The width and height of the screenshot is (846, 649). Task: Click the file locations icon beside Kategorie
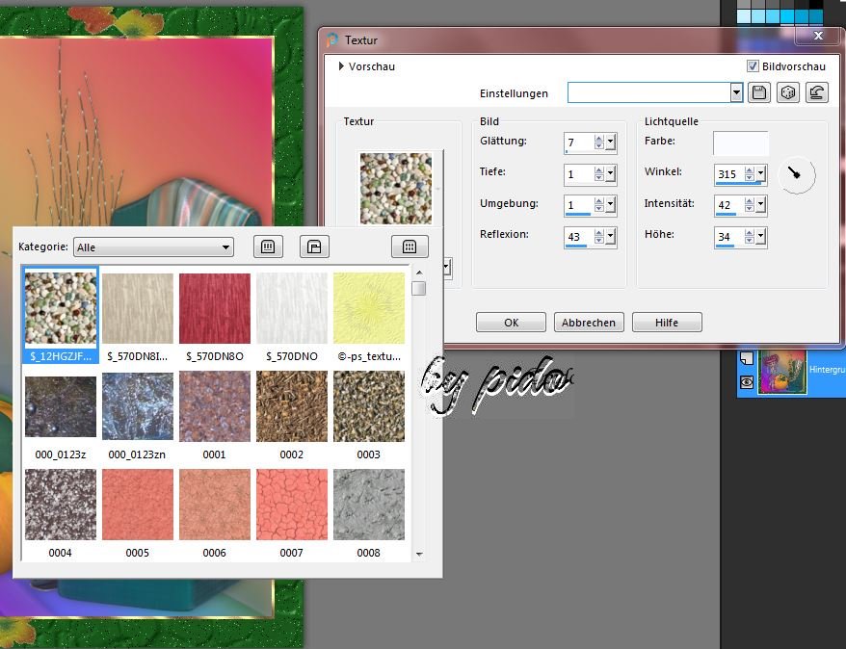pyautogui.click(x=314, y=247)
